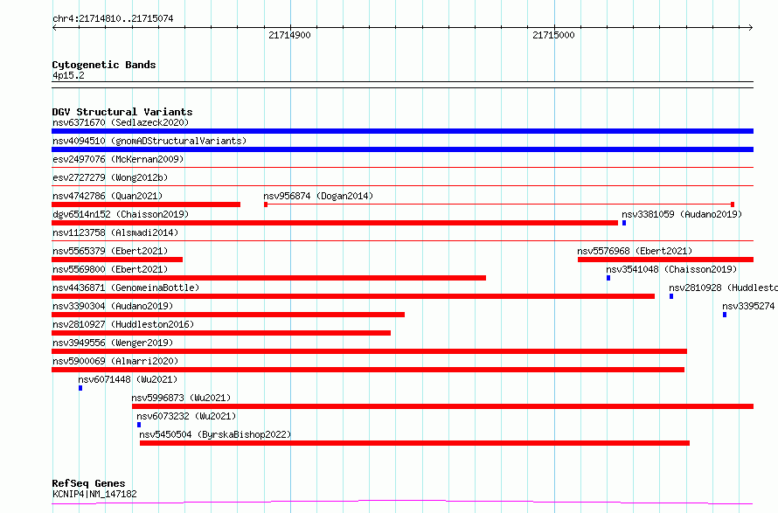Click the nsv5576968 (Ebert2021) label

(635, 251)
